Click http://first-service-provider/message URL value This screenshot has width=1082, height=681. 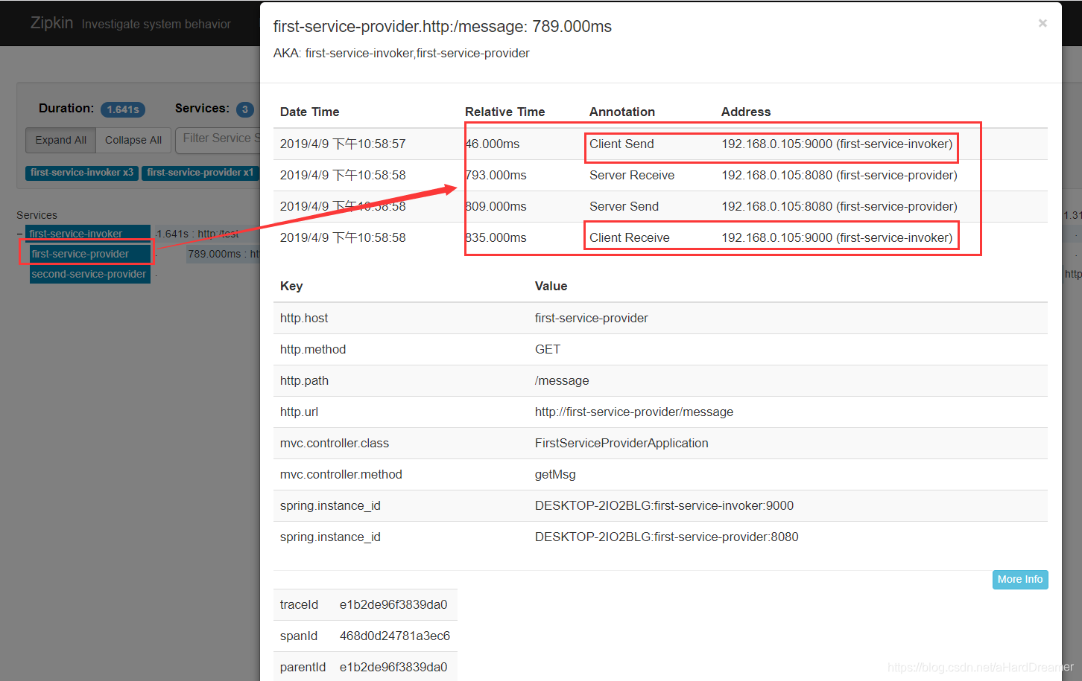634,412
